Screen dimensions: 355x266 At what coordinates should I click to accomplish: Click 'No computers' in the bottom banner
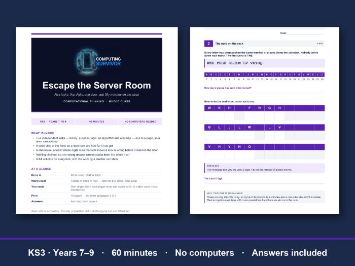(204, 253)
